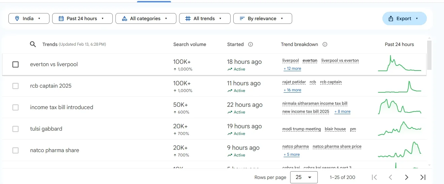This screenshot has width=444, height=184.
Task: Click the Past 24 hours column header
Action: pyautogui.click(x=399, y=44)
